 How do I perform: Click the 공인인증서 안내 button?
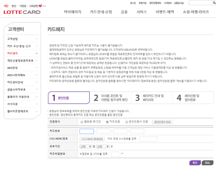tap(162, 122)
